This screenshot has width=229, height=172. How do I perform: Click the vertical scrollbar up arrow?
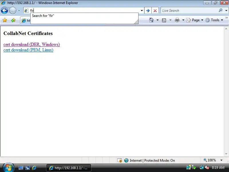[226, 29]
